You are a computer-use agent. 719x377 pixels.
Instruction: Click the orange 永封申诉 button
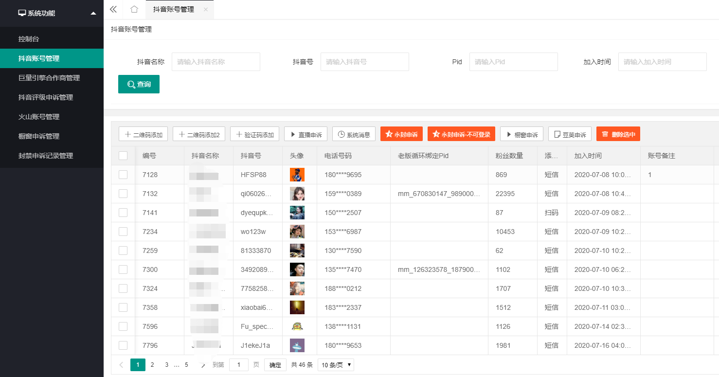(x=401, y=134)
